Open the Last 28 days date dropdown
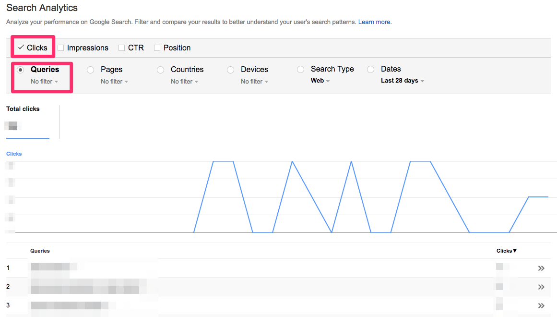 (x=402, y=81)
